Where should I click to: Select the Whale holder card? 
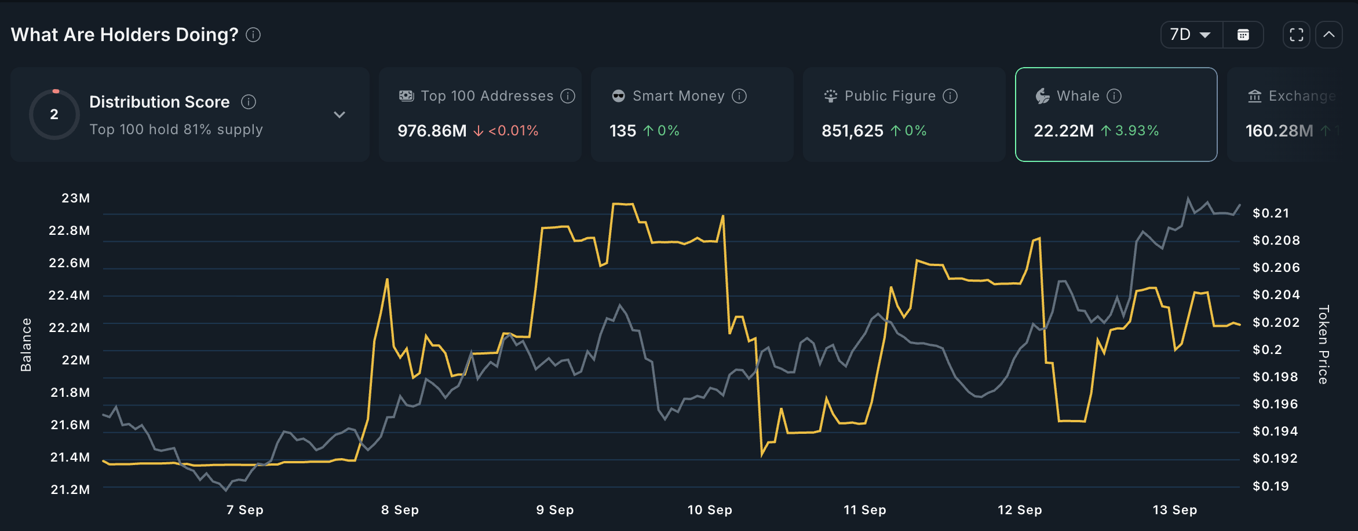(1116, 114)
